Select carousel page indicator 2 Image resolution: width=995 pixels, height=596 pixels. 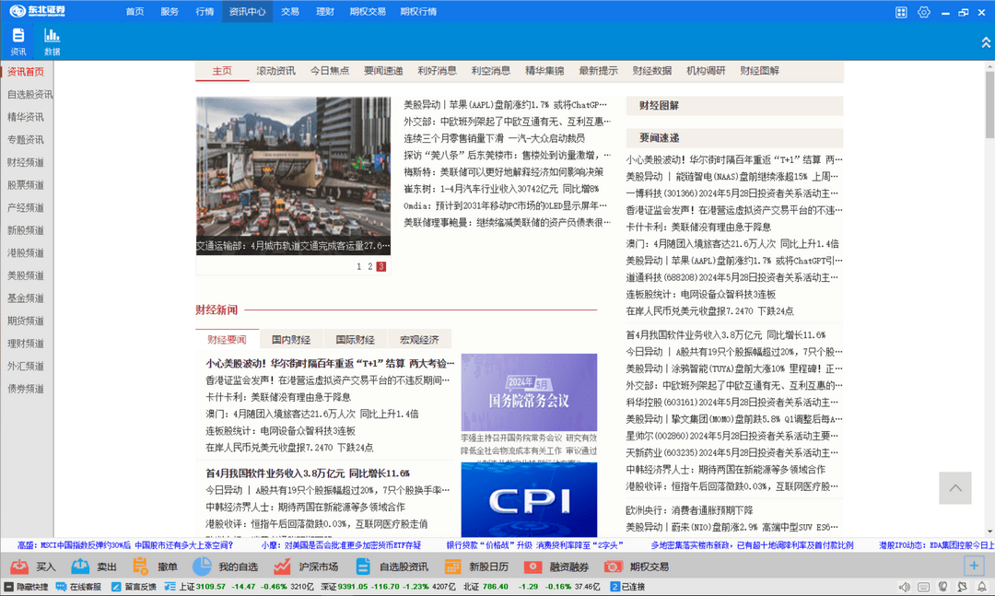tap(369, 265)
